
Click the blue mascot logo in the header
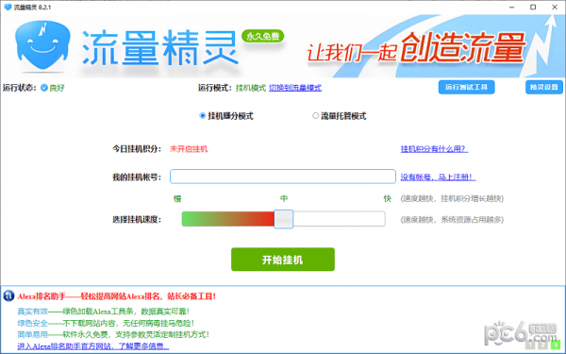point(42,45)
